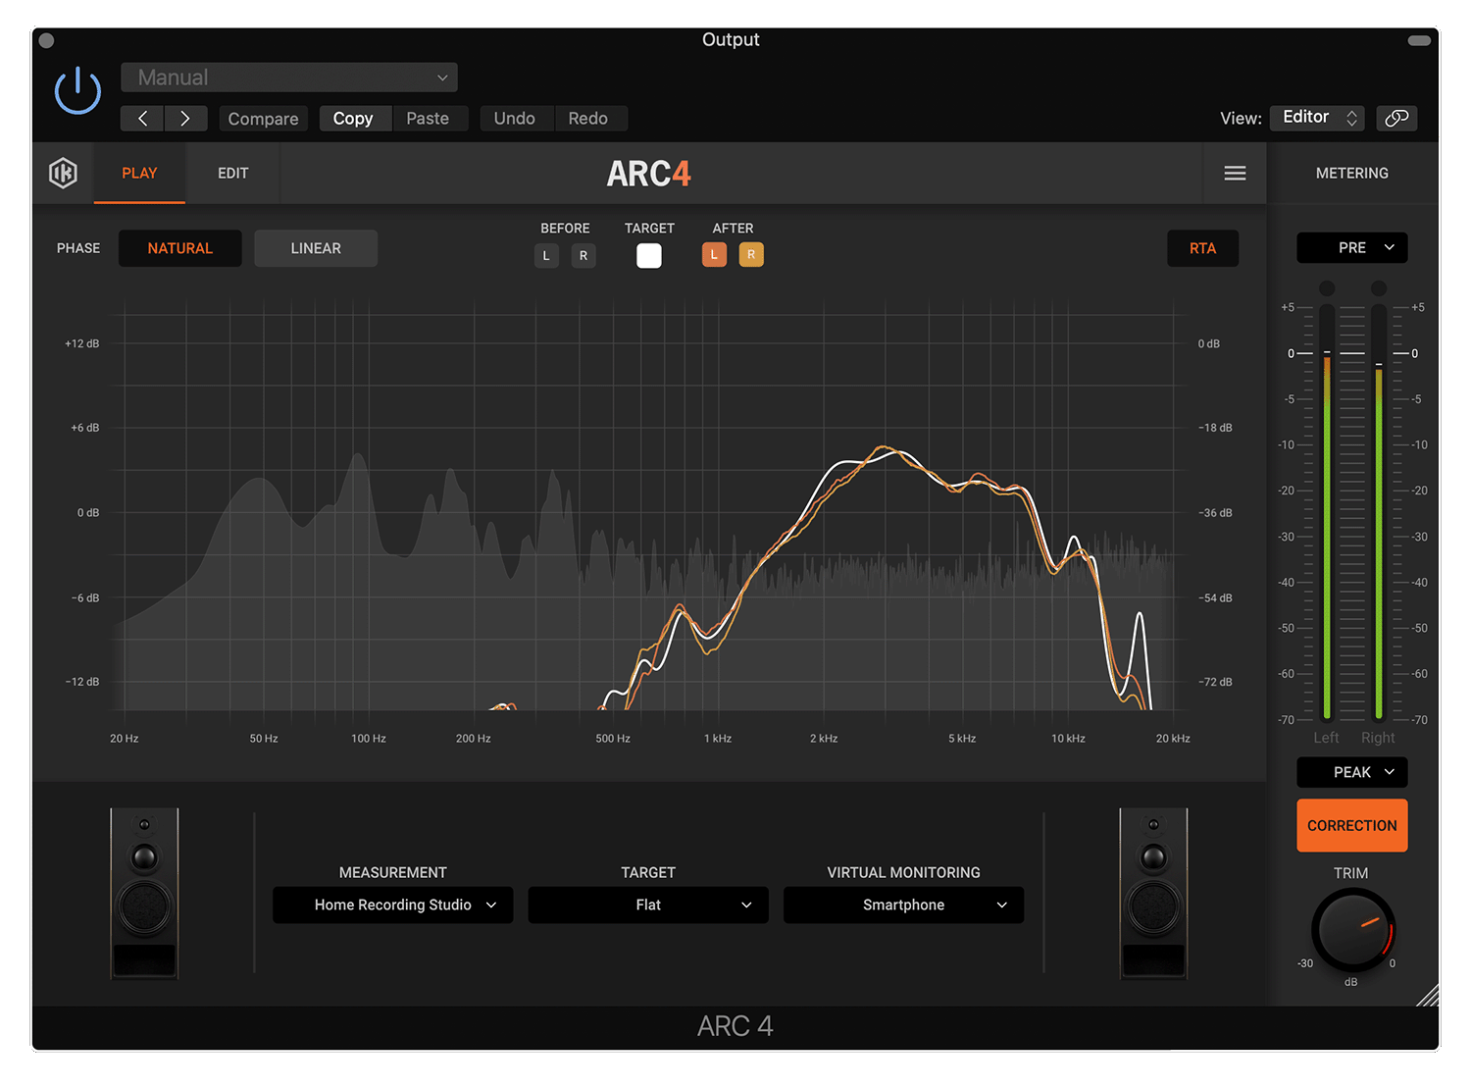The height and width of the screenshot is (1087, 1471).
Task: Open the Manual preset dropdown
Action: 289,78
